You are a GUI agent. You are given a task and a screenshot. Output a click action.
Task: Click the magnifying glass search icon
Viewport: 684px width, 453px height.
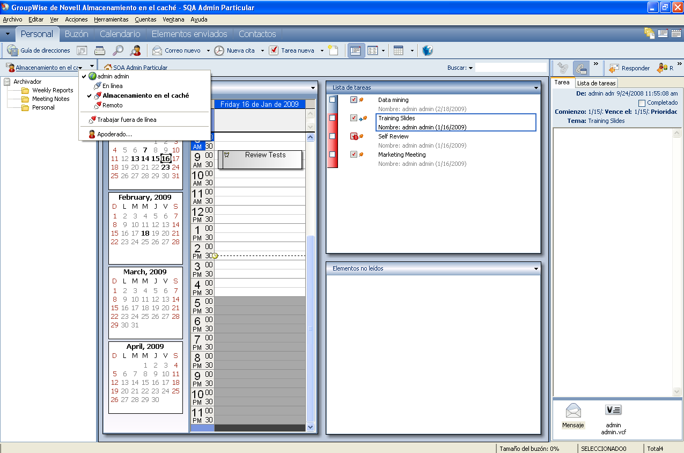coord(117,50)
